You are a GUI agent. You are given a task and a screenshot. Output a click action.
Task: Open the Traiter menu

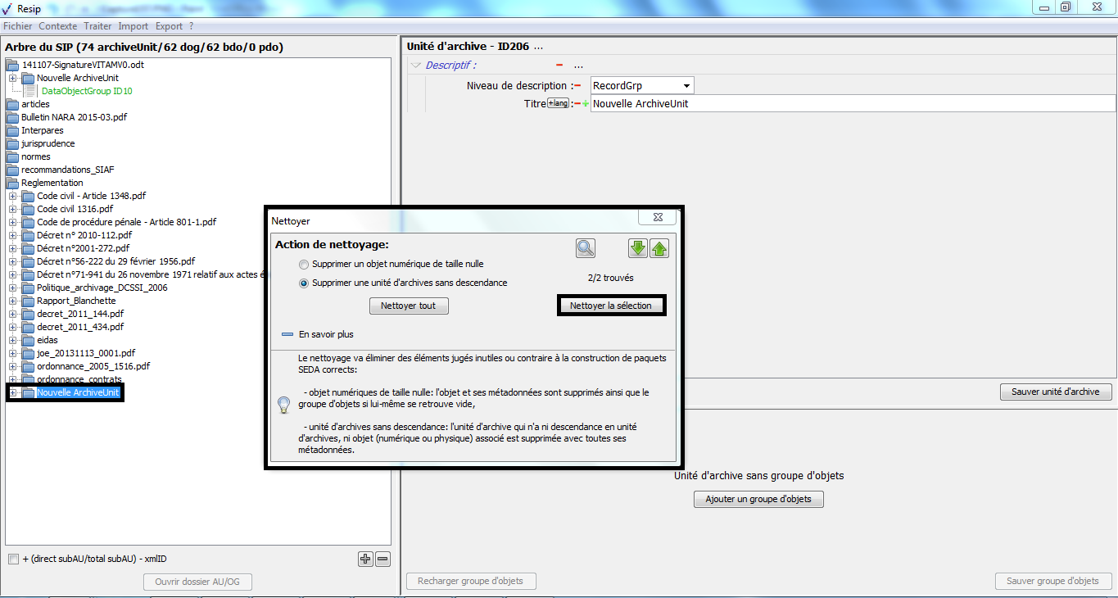pos(97,26)
